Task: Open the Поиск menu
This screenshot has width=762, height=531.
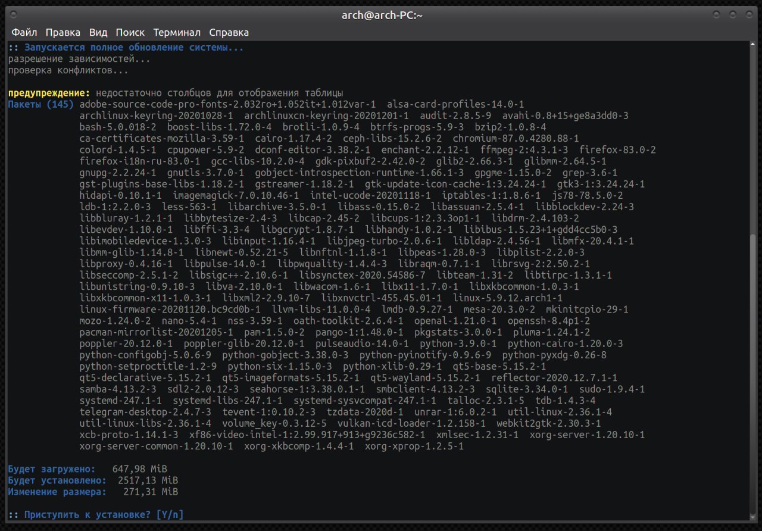Action: point(130,32)
